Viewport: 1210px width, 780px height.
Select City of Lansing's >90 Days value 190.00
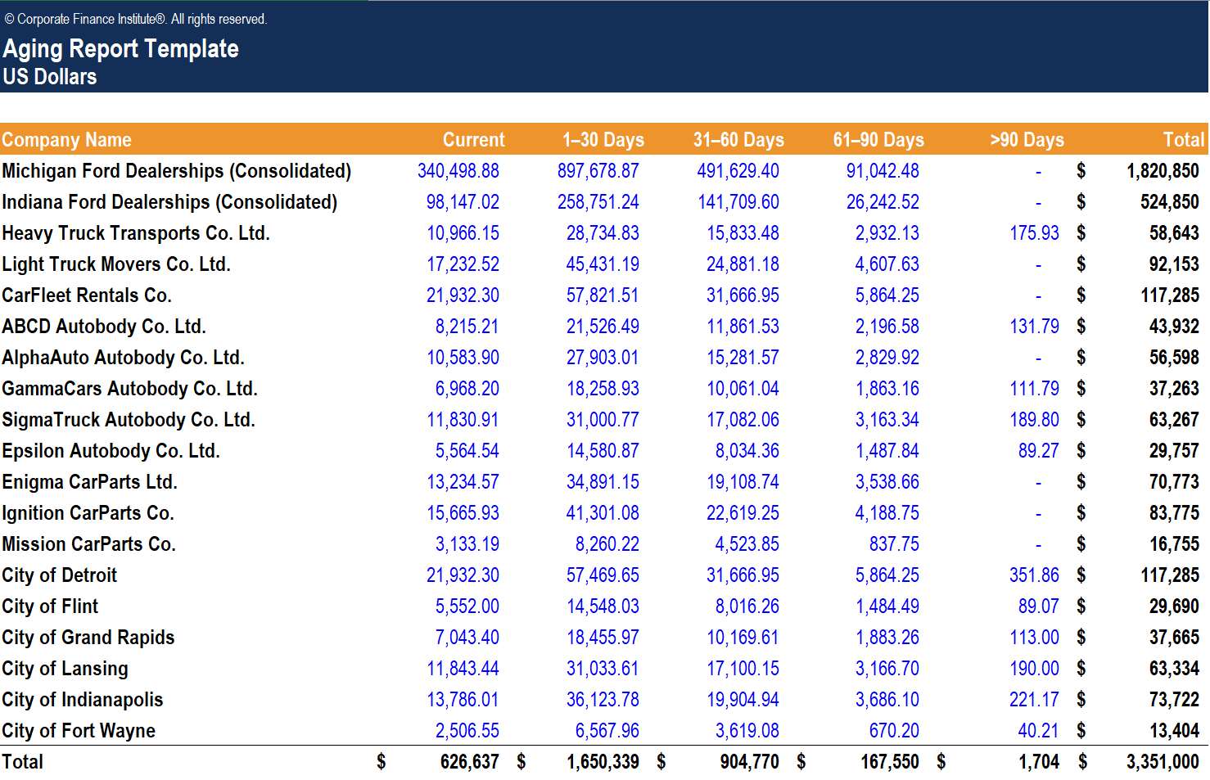[x=1034, y=669]
